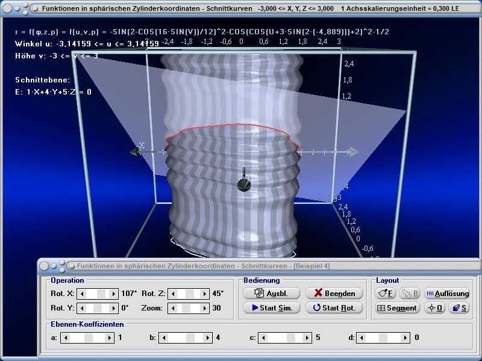Increase Rot. X with right arrow
The width and height of the screenshot is (482, 361).
(113, 294)
